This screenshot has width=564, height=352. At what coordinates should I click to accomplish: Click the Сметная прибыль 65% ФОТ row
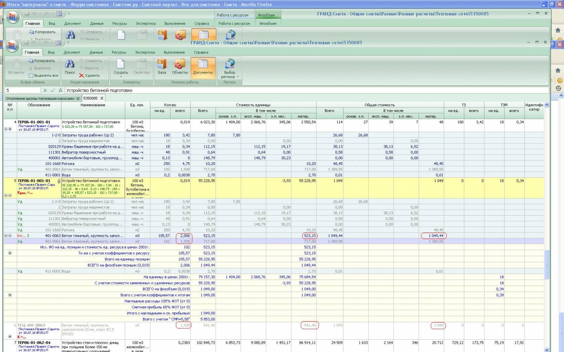pyautogui.click(x=161, y=307)
